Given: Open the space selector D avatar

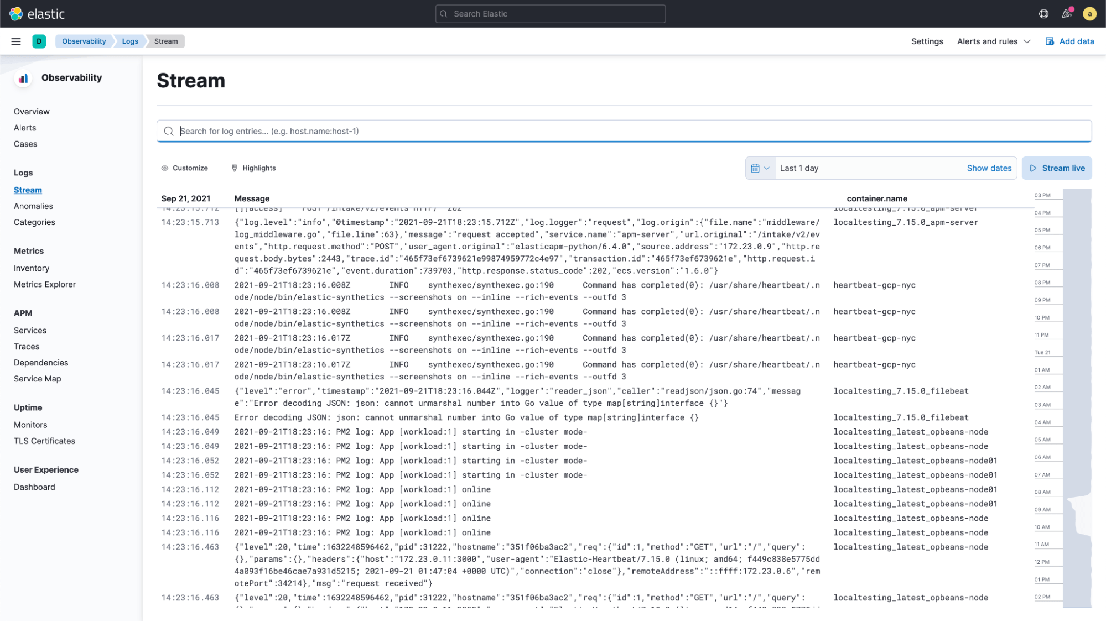Looking at the screenshot, I should tap(39, 41).
